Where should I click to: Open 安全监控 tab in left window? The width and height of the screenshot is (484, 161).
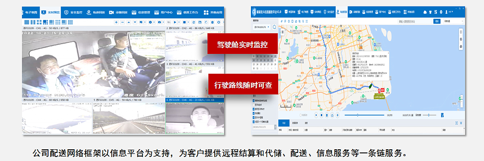coord(74,13)
